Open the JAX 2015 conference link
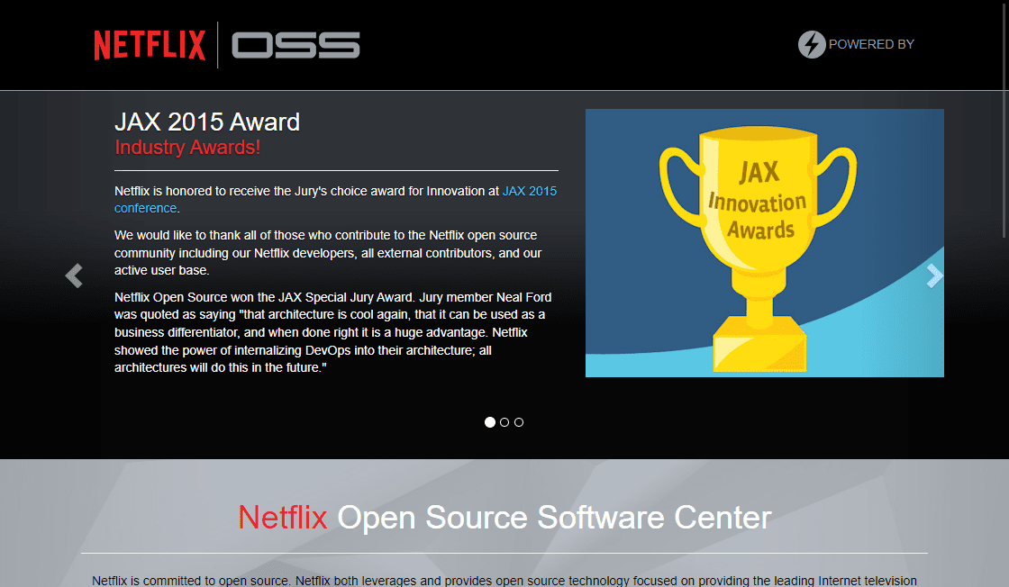 pyautogui.click(x=530, y=191)
